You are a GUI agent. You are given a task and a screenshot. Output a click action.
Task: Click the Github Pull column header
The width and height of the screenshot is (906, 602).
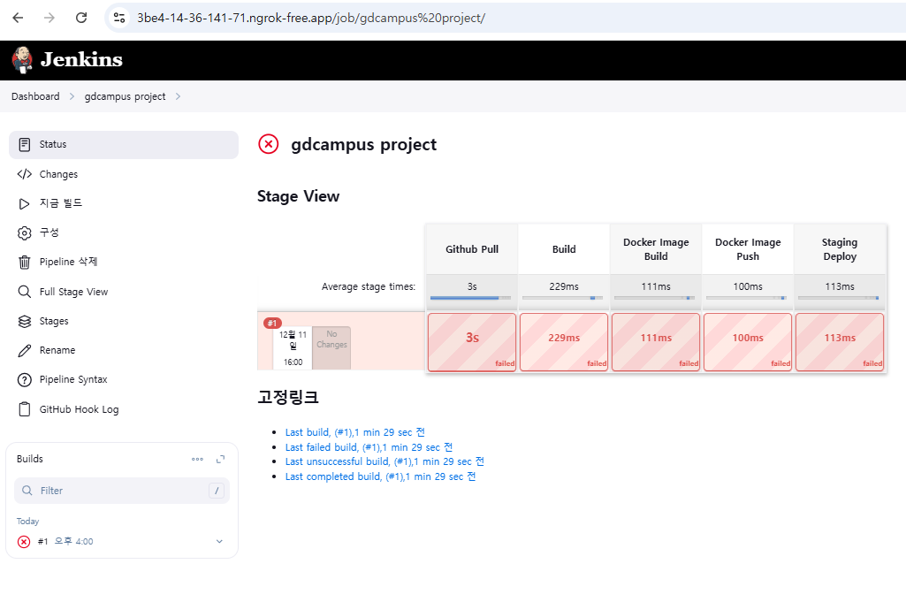471,249
